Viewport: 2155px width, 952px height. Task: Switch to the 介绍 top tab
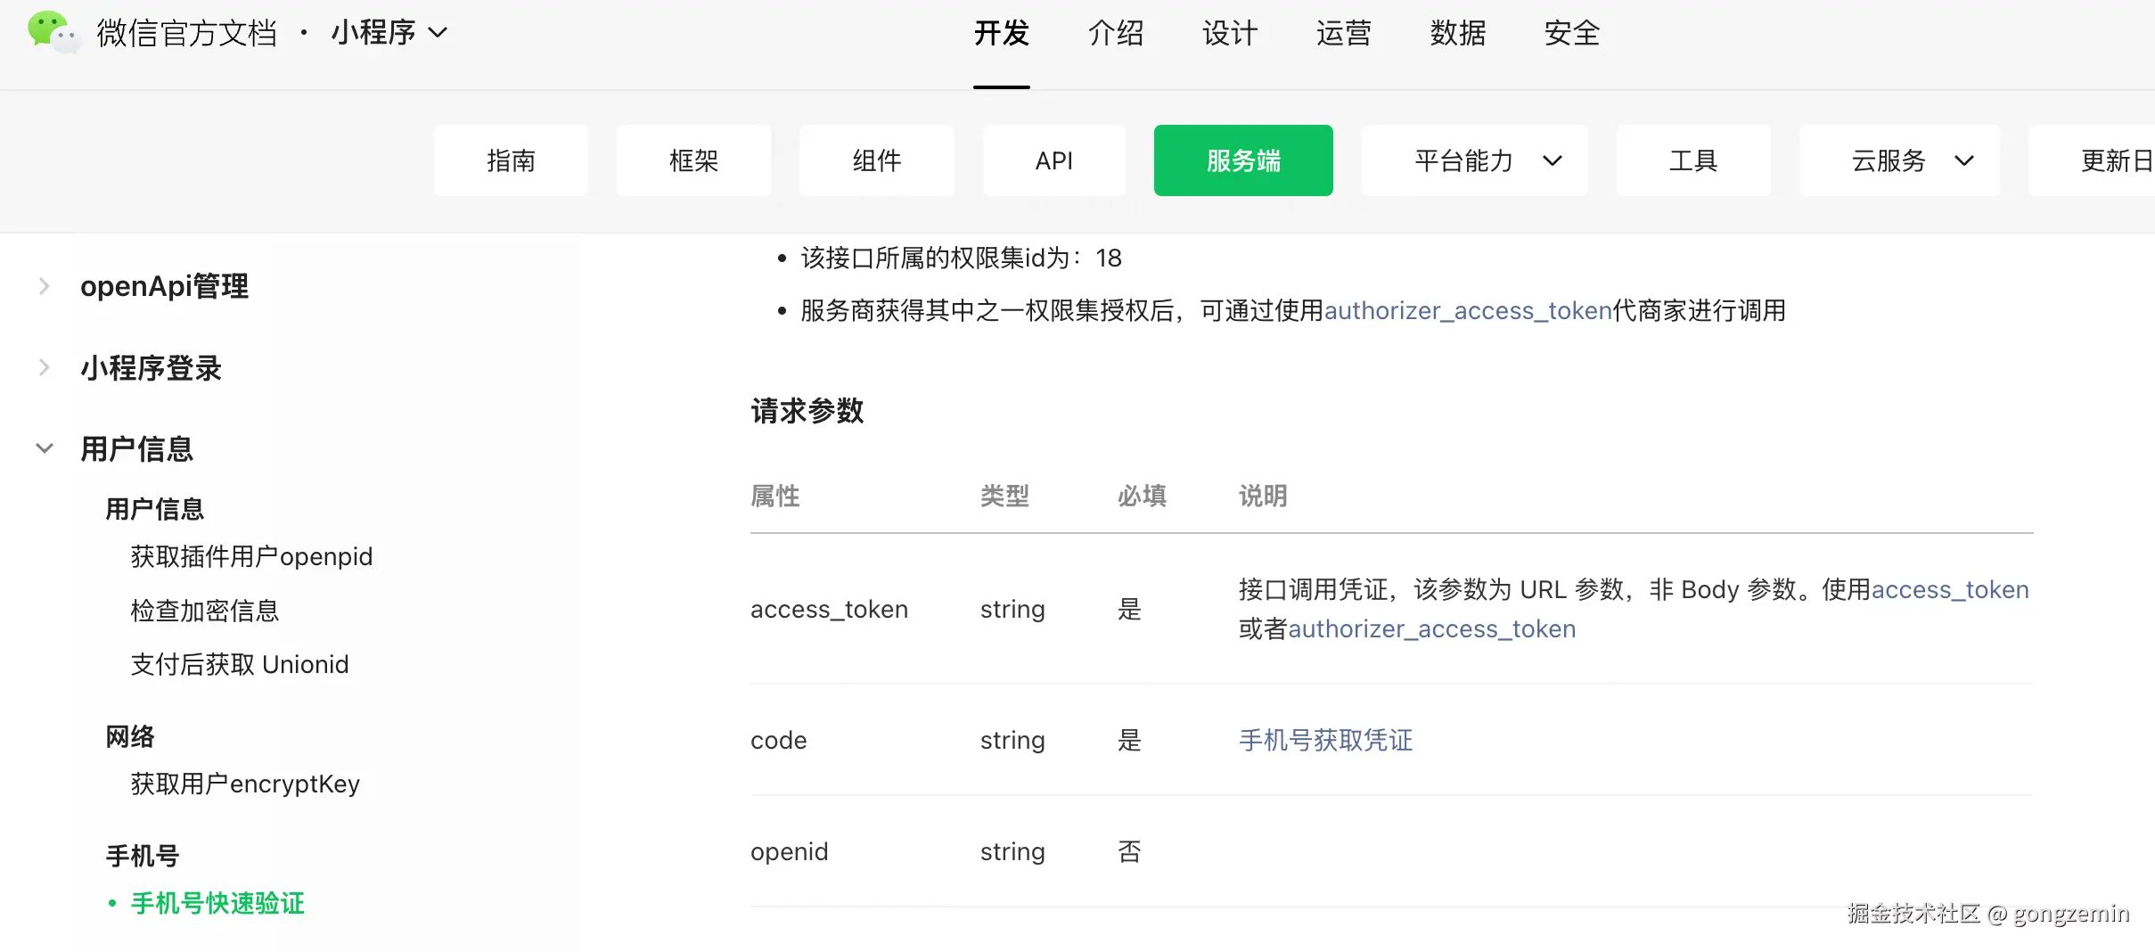click(x=1116, y=33)
